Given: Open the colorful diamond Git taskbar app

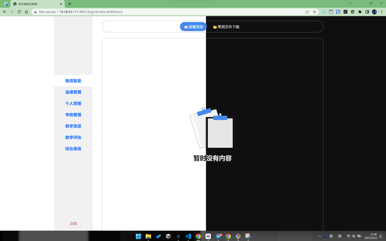Looking at the screenshot, I should pos(238,236).
